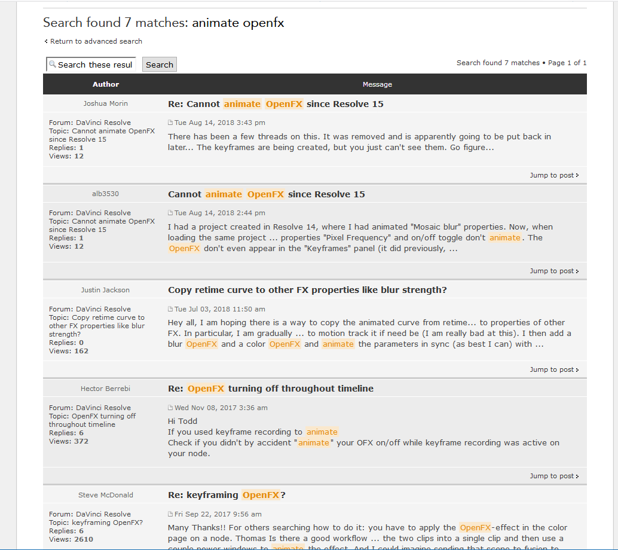Screen dimensions: 618x550
Task: Open Return to advanced search link
Action: (96, 41)
